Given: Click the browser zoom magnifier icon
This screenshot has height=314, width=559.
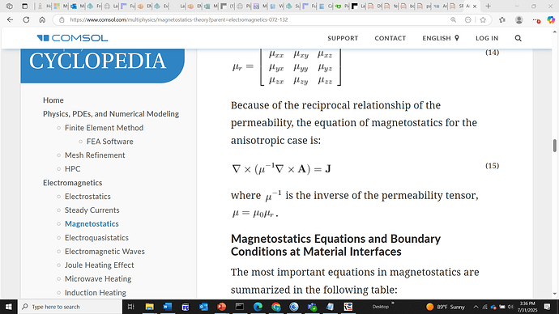Looking at the screenshot, I should point(453,20).
